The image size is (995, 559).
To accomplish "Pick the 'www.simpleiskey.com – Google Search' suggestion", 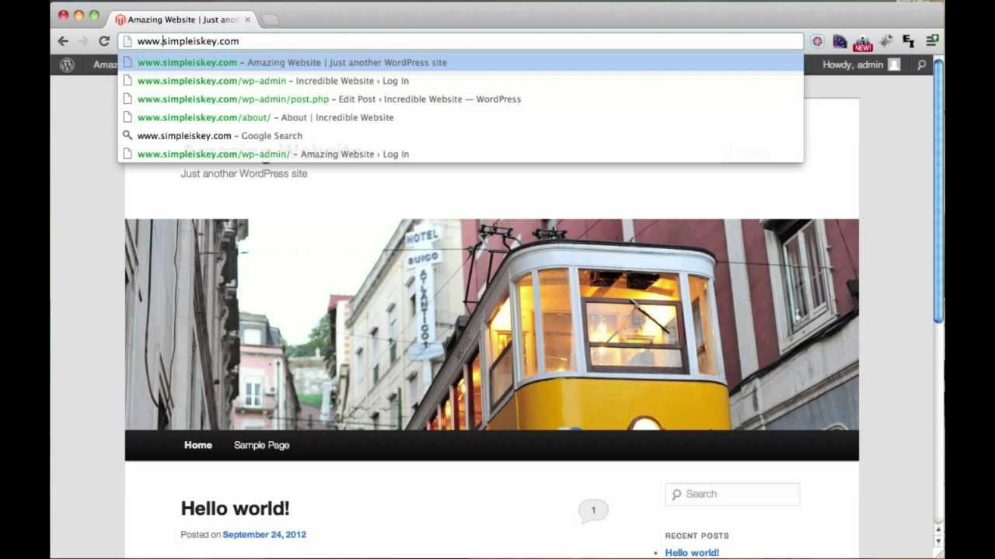I will pos(460,136).
